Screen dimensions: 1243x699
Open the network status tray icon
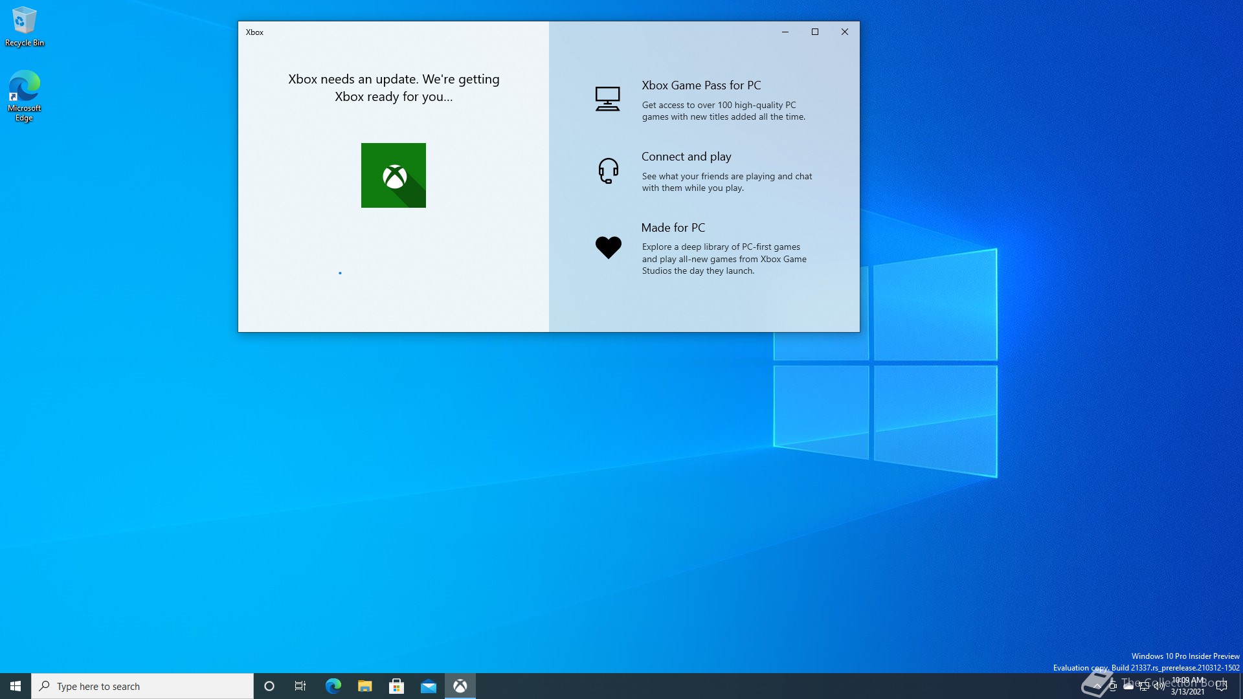click(1144, 686)
